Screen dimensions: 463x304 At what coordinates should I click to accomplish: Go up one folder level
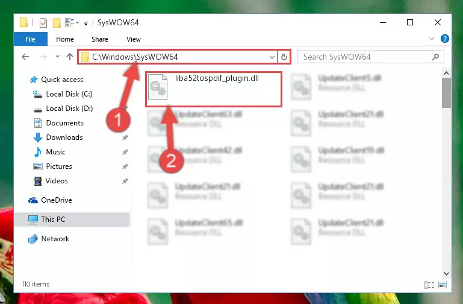[70, 57]
